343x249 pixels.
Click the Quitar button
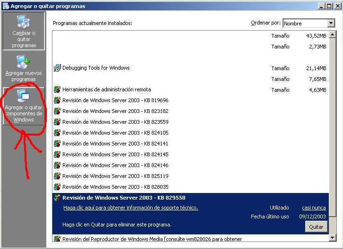click(x=316, y=227)
